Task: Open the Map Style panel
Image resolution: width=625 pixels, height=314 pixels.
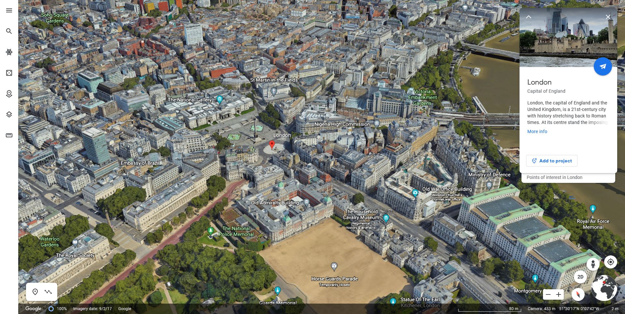Action: point(9,114)
